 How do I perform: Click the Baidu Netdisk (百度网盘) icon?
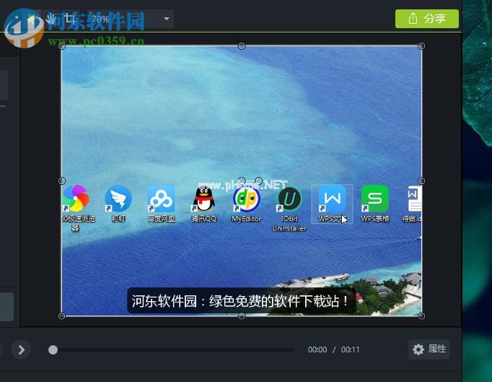point(161,199)
